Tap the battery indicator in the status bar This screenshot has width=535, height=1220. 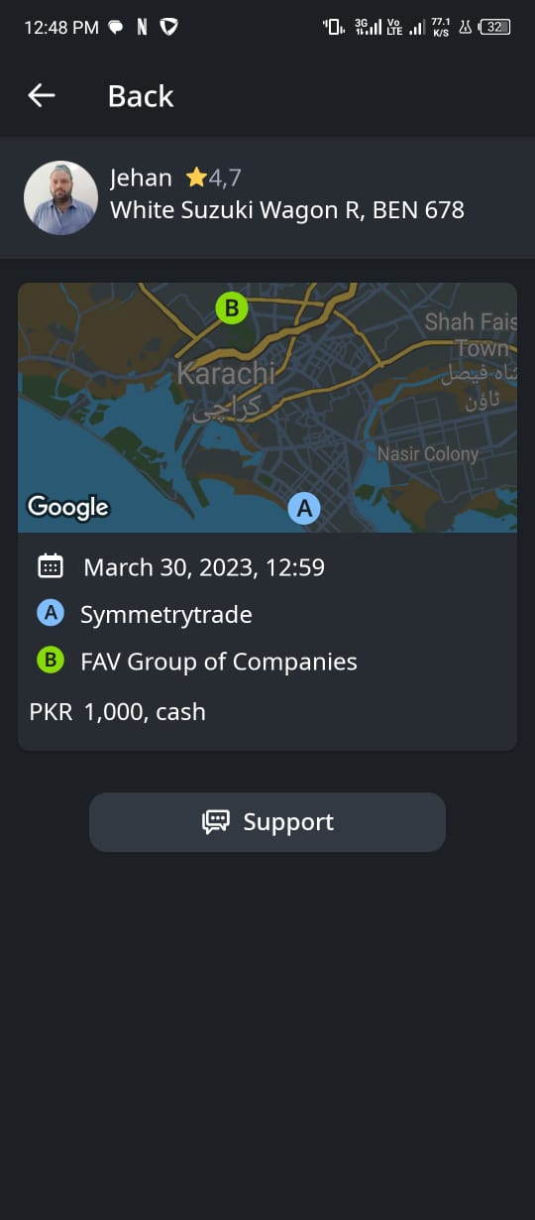tap(494, 28)
